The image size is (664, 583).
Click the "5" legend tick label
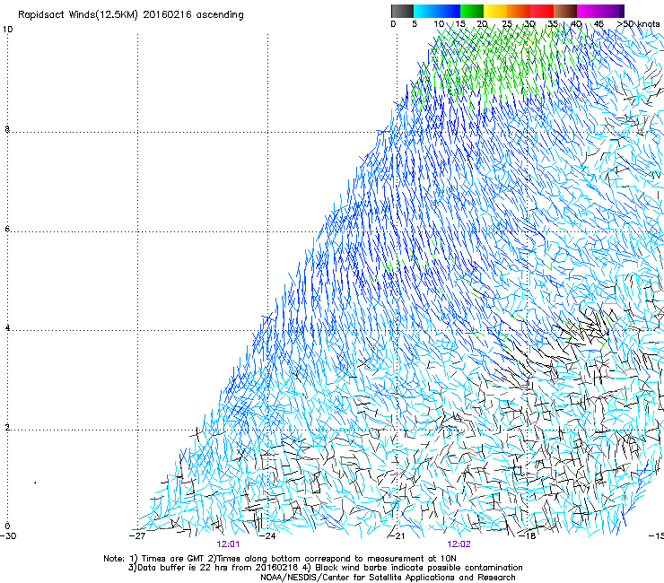point(415,24)
